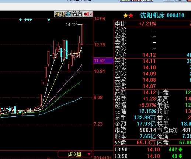Click the 换手 label
The height and width of the screenshot is (159, 191).
(x=163, y=124)
